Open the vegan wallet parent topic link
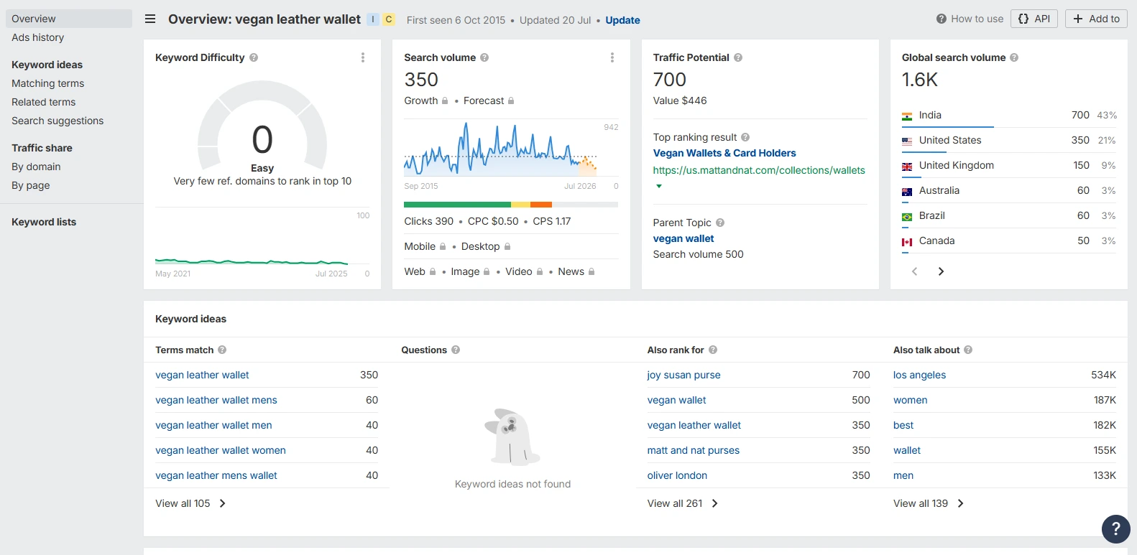Viewport: 1137px width, 555px height. [x=683, y=238]
